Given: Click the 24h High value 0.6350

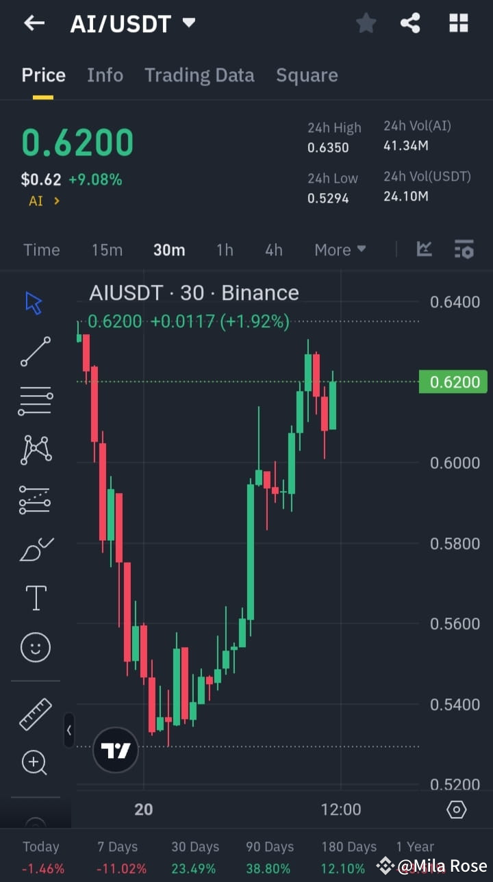Looking at the screenshot, I should point(328,147).
